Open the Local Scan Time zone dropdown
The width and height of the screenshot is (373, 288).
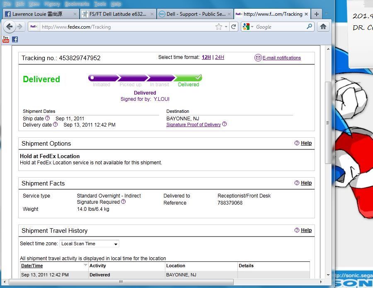[x=89, y=244]
